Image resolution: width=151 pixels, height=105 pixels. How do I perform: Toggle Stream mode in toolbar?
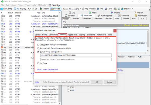44,9
